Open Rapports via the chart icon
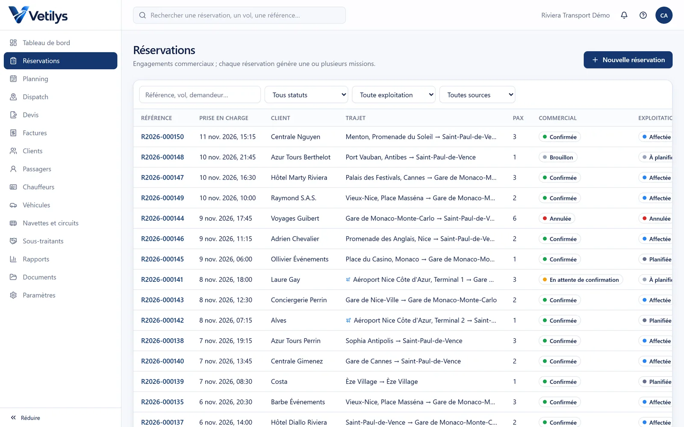 click(x=13, y=259)
